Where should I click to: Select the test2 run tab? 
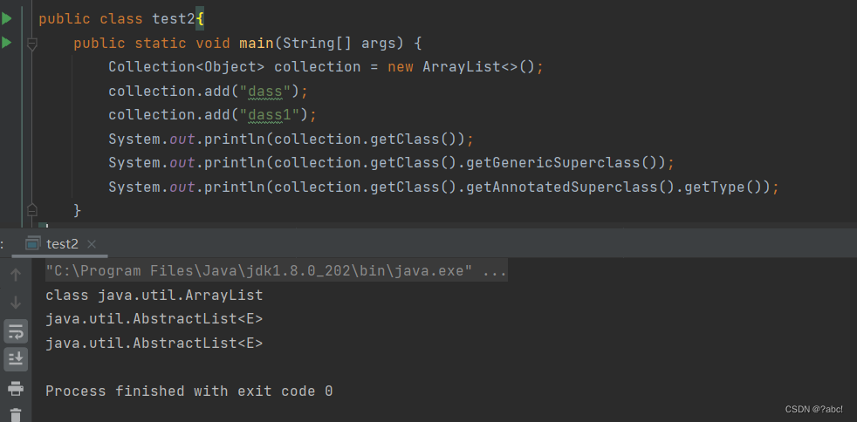pyautogui.click(x=62, y=244)
